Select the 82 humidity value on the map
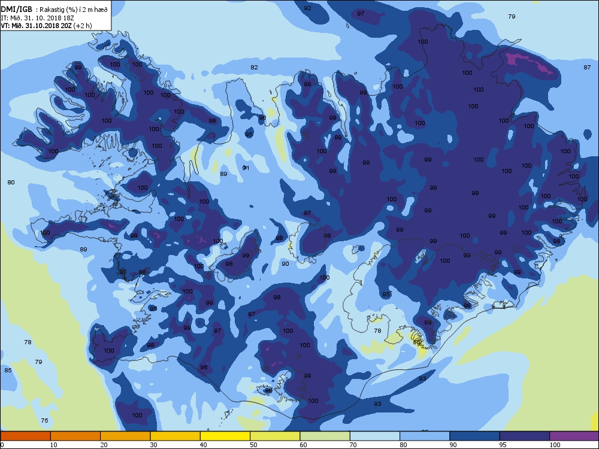 click(x=254, y=67)
